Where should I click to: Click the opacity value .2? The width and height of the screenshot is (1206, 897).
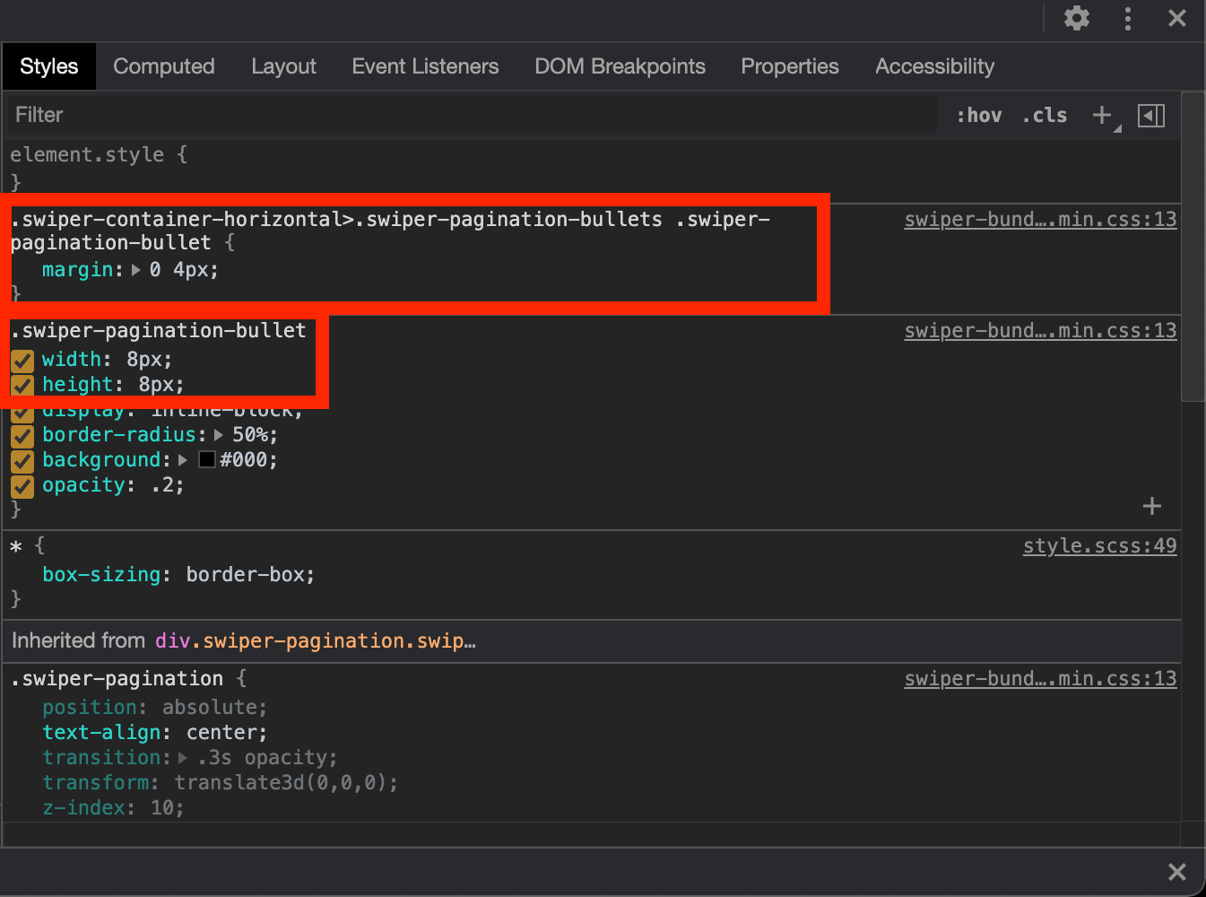click(x=161, y=485)
